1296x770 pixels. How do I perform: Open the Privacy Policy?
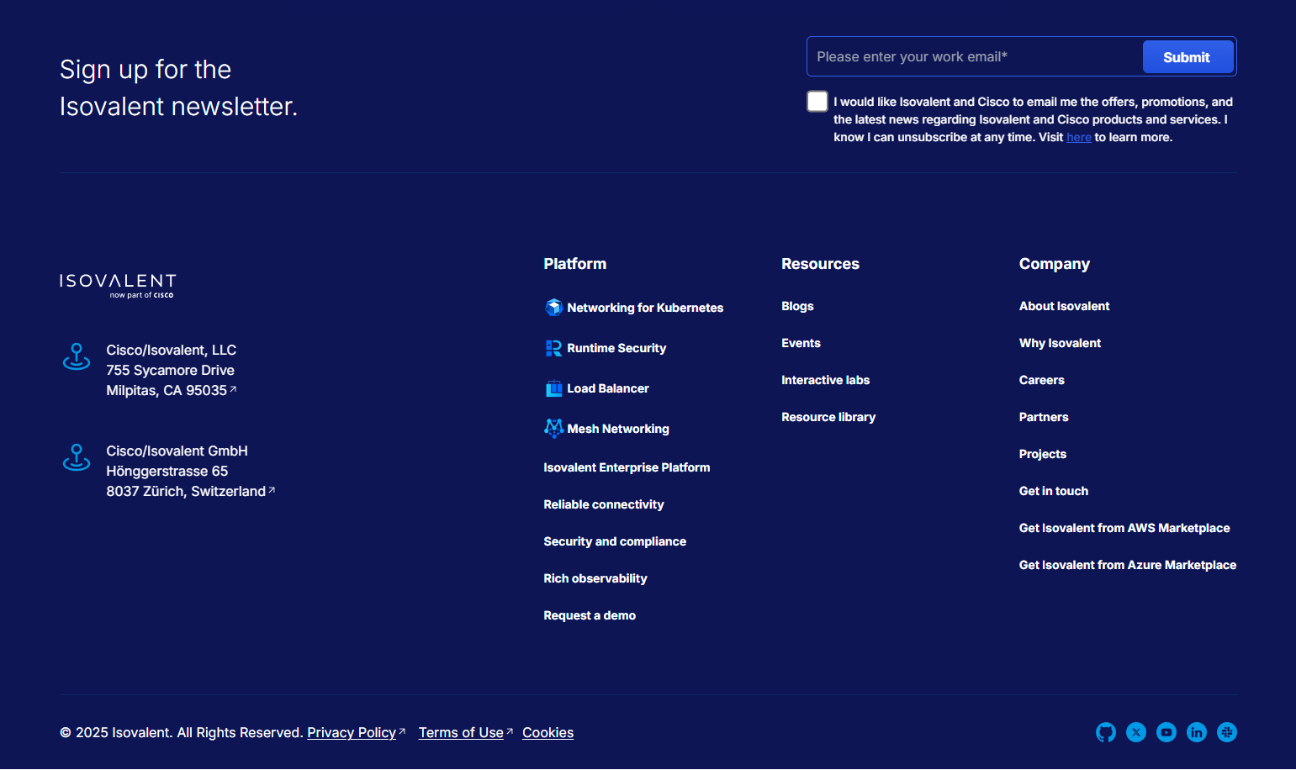(x=351, y=732)
